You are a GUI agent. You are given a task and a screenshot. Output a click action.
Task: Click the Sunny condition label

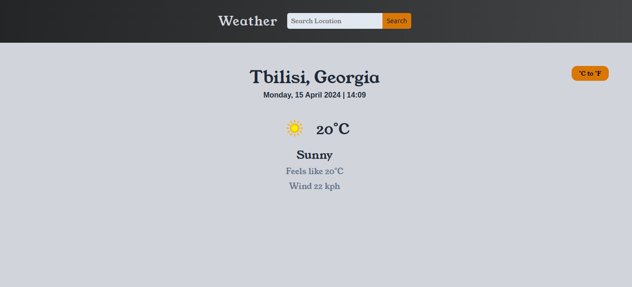[315, 155]
